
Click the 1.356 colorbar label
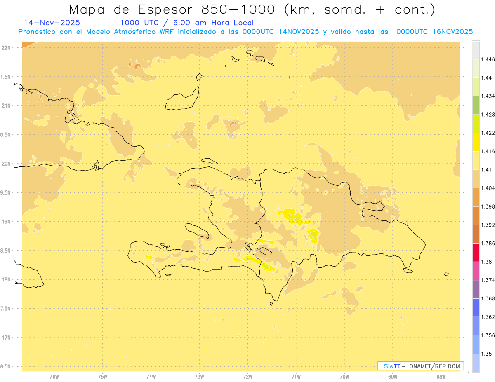click(488, 335)
